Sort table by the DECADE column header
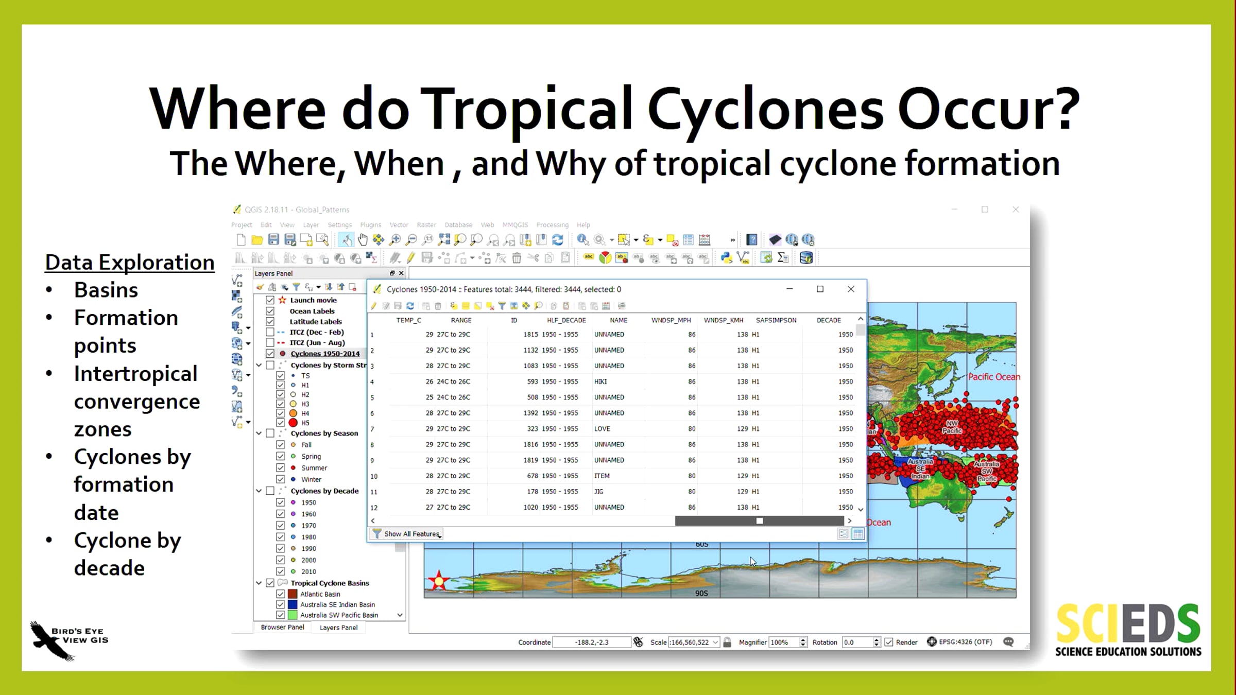The width and height of the screenshot is (1236, 695). (829, 320)
